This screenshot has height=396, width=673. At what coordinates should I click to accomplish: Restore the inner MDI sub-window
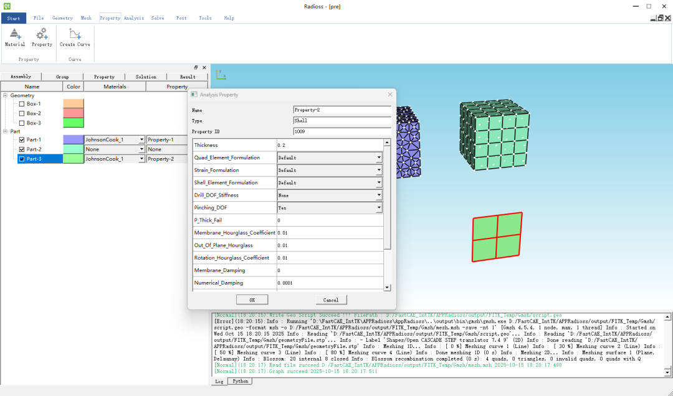click(x=661, y=18)
